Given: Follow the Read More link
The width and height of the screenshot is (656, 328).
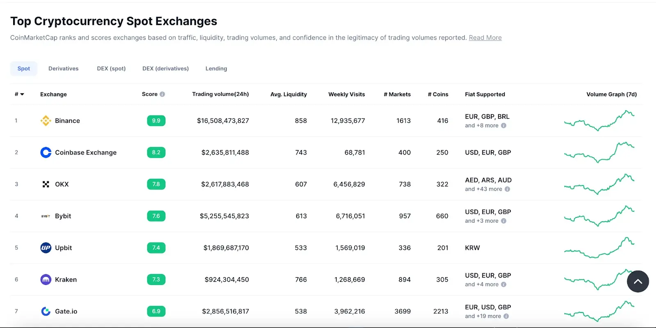Looking at the screenshot, I should [x=485, y=38].
